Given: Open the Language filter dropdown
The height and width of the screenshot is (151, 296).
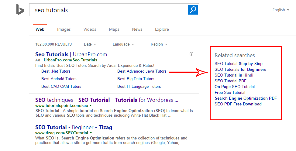Looking at the screenshot, I should click(x=123, y=44).
